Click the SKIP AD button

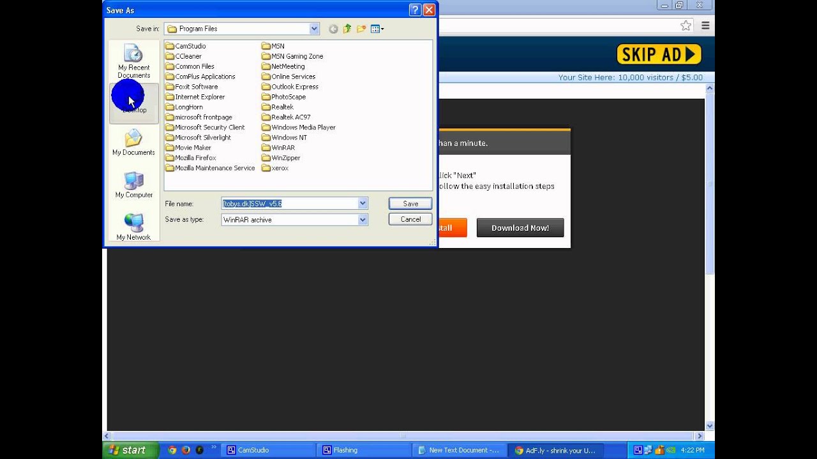[x=659, y=54]
